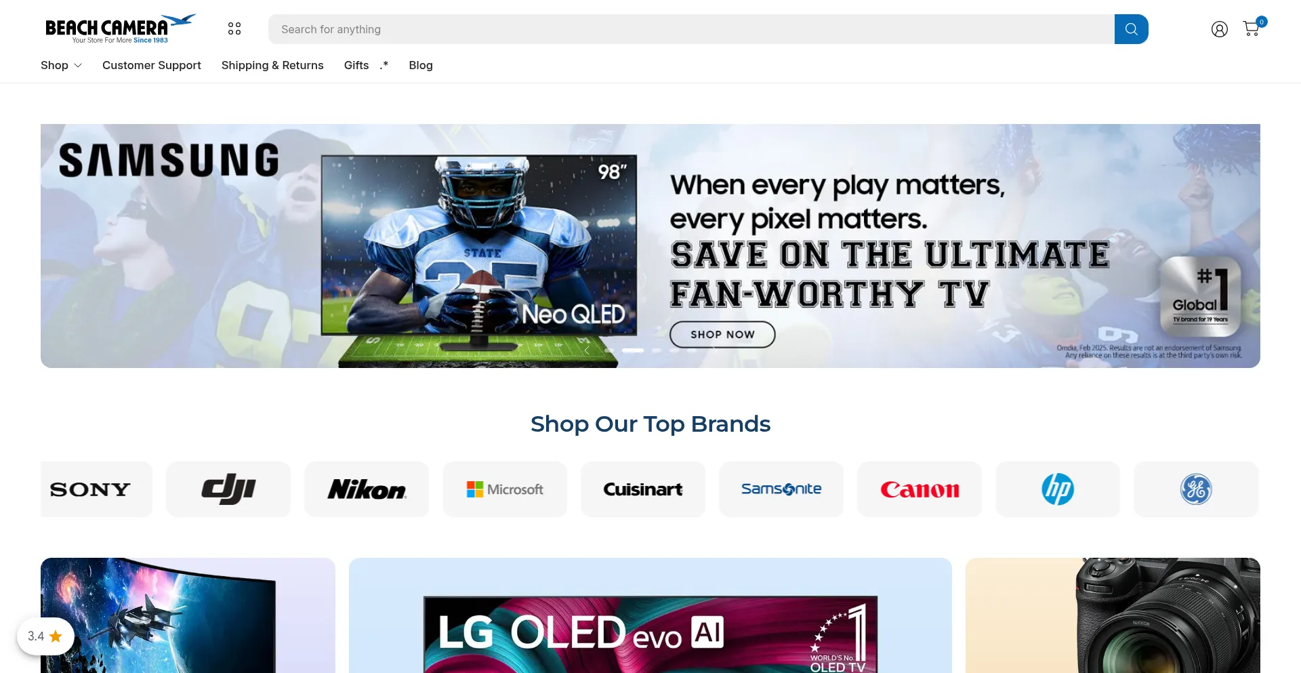This screenshot has height=673, width=1301.
Task: Open the 3.4 star rating badge
Action: coord(45,636)
